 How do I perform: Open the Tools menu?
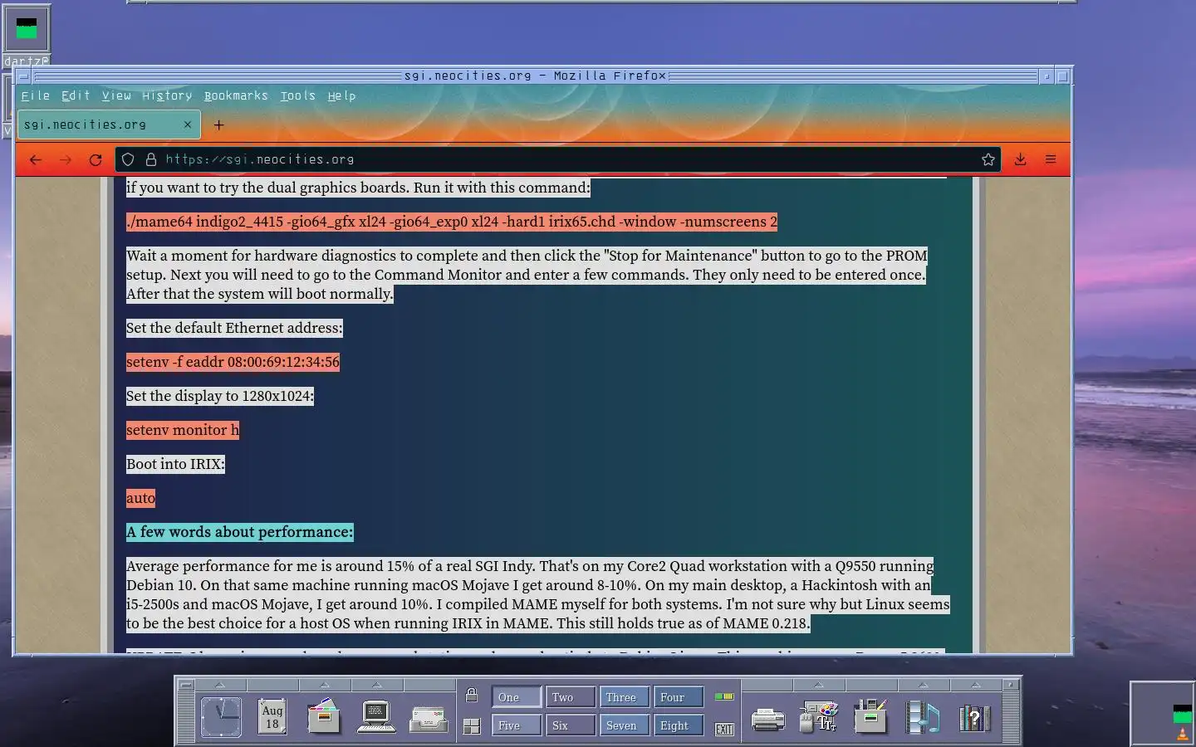coord(297,96)
